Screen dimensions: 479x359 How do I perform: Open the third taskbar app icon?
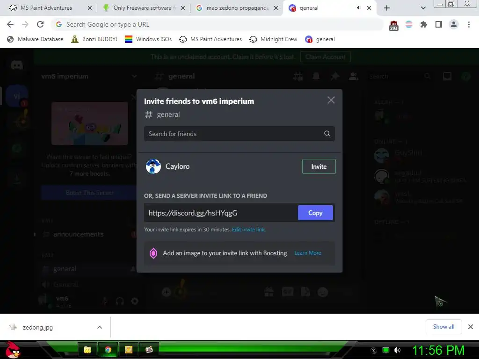129,350
